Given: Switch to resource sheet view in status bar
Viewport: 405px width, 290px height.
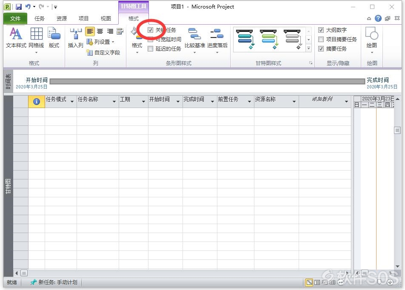Looking at the screenshot, I should (x=333, y=282).
